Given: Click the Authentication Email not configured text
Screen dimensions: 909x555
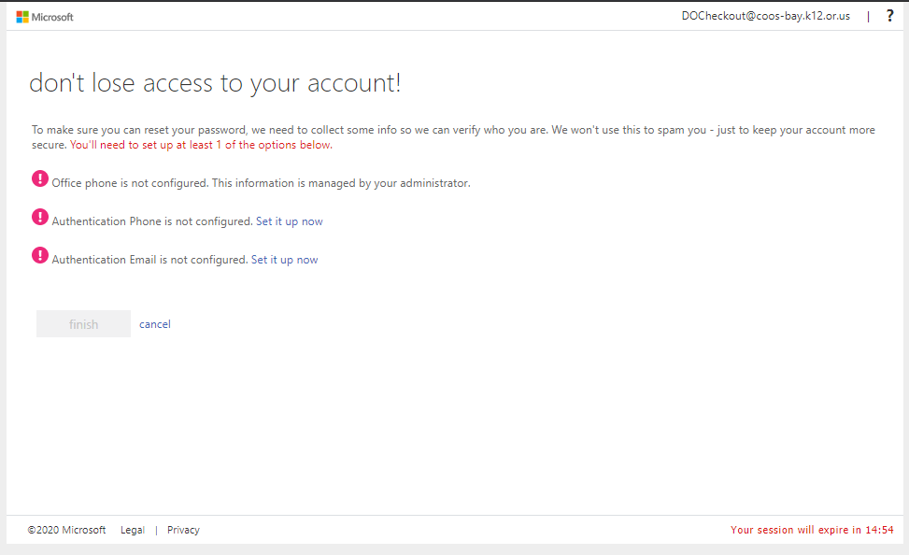Looking at the screenshot, I should (x=149, y=259).
